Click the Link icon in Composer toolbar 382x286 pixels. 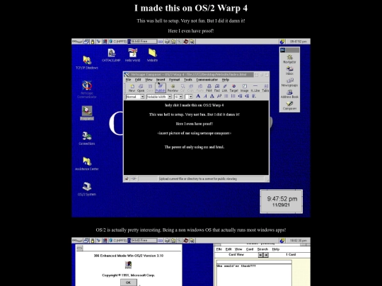click(225, 88)
